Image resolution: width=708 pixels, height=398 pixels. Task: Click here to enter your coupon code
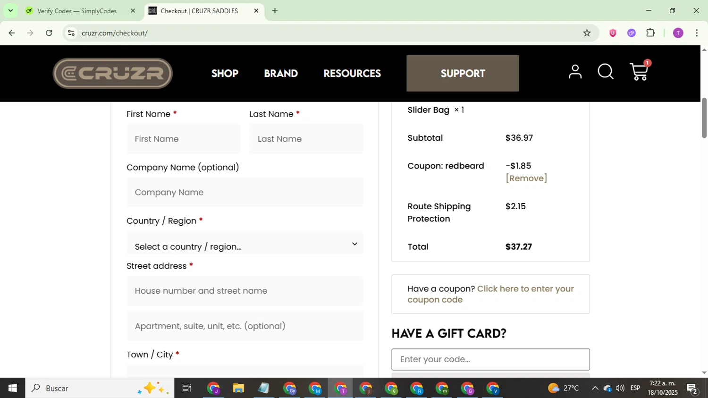coord(490,294)
